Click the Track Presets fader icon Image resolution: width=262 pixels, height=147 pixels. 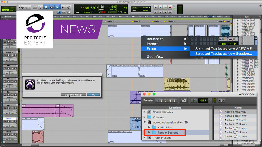coord(149,138)
